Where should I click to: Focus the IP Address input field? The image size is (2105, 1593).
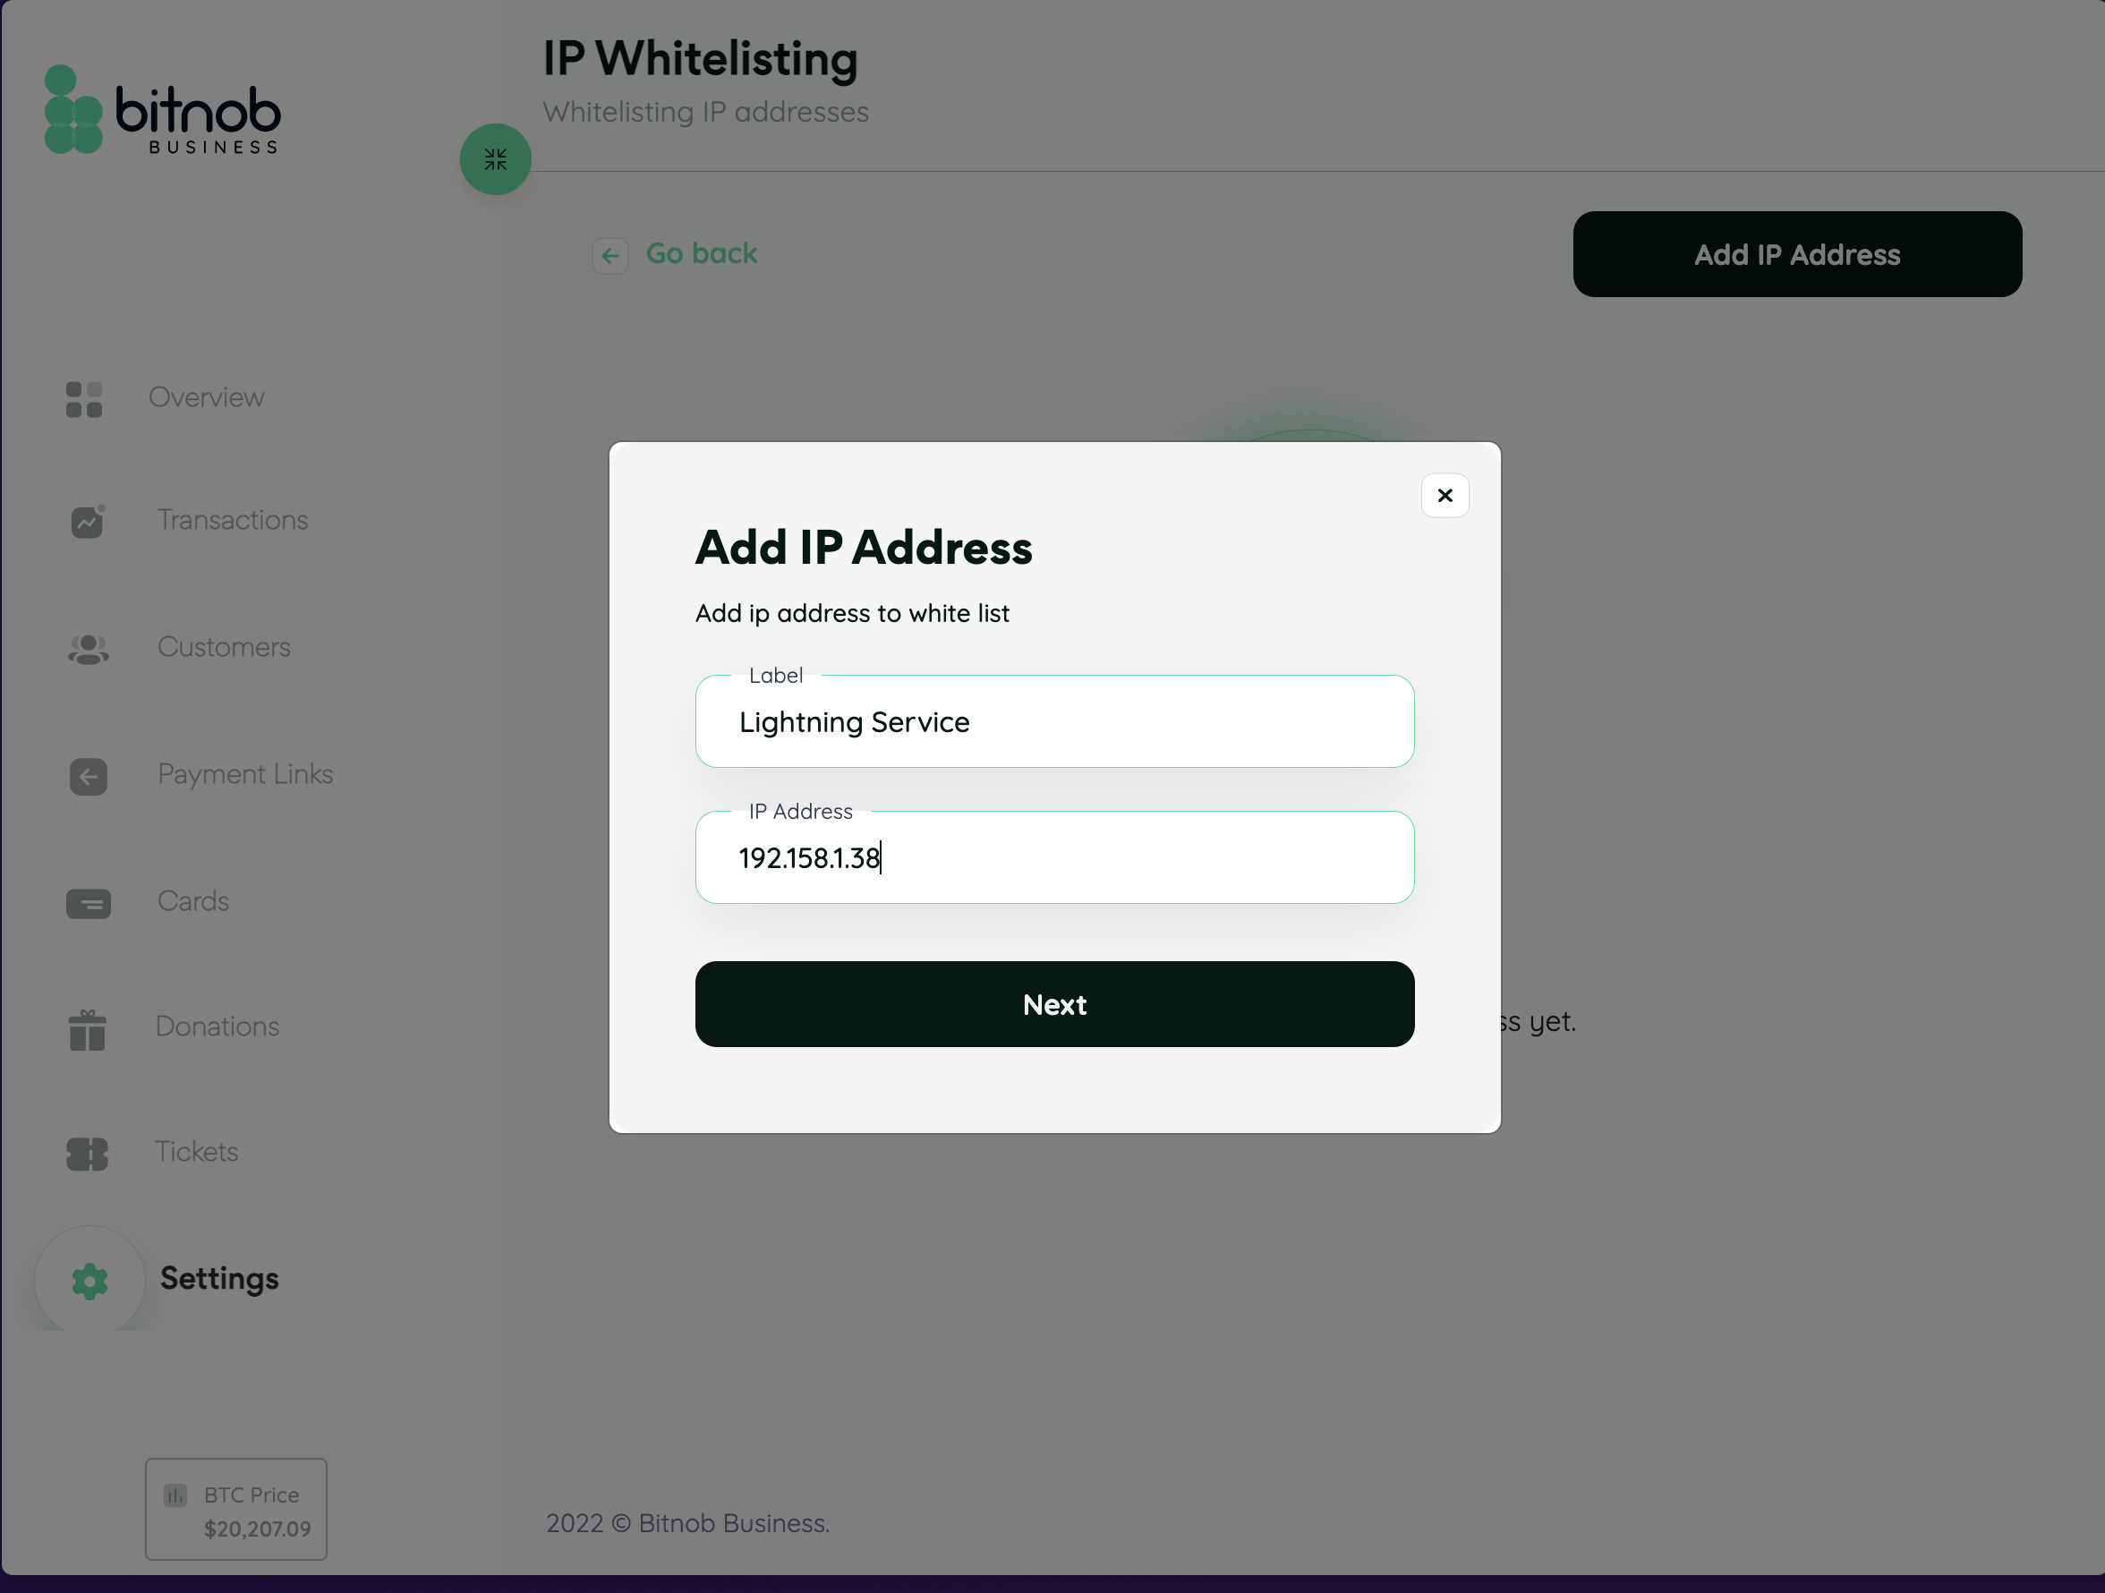point(1054,857)
